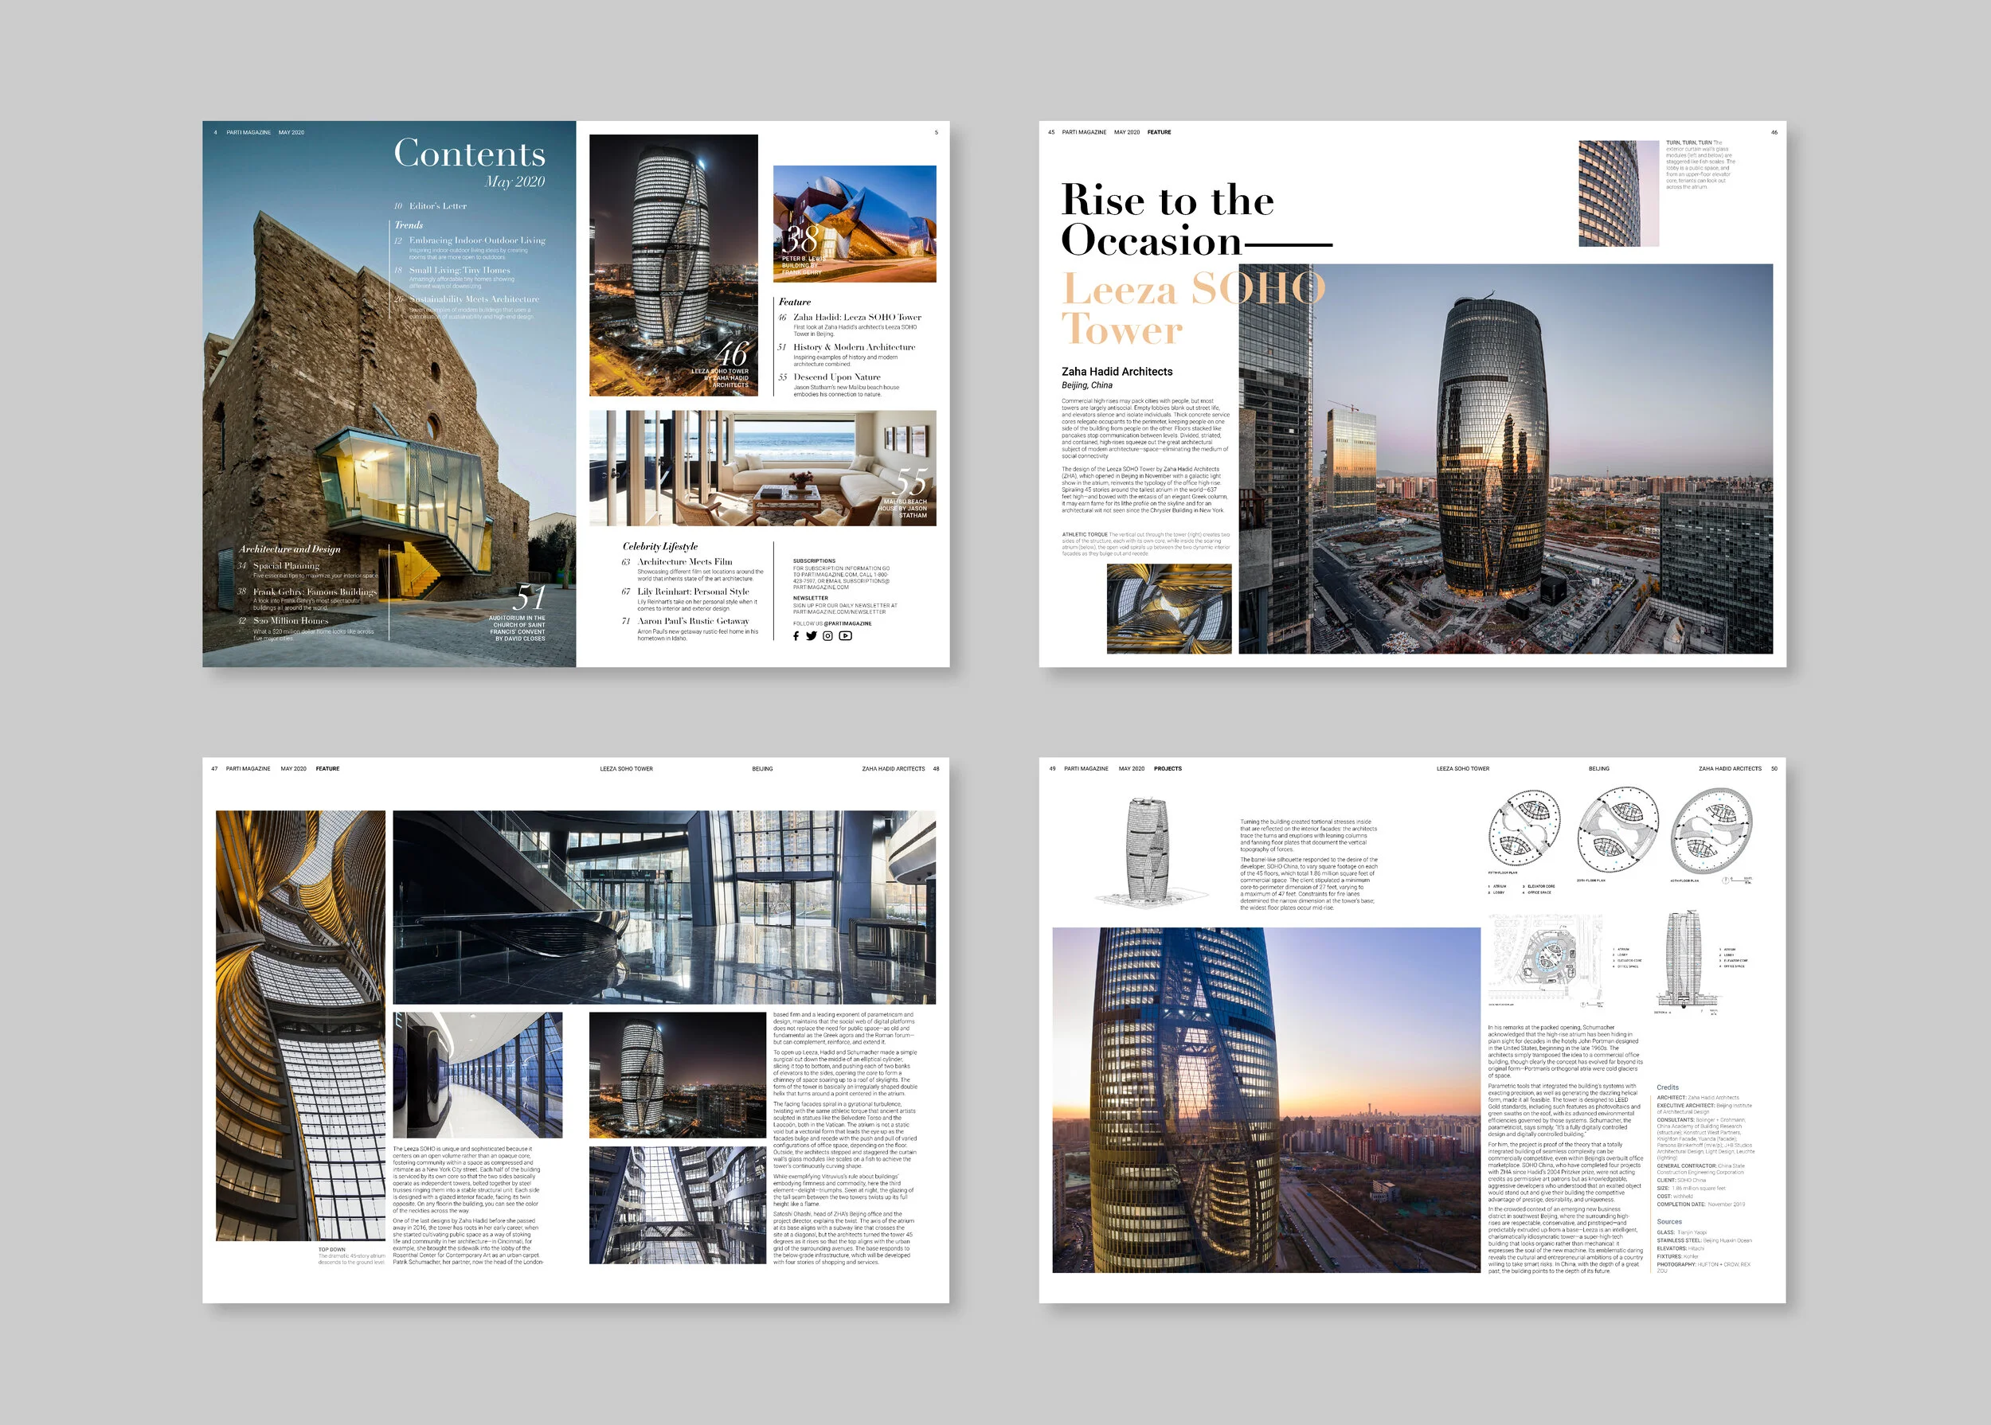
Task: Click 'COMPLETION DATE: November 2019' line
Action: [x=1700, y=1204]
